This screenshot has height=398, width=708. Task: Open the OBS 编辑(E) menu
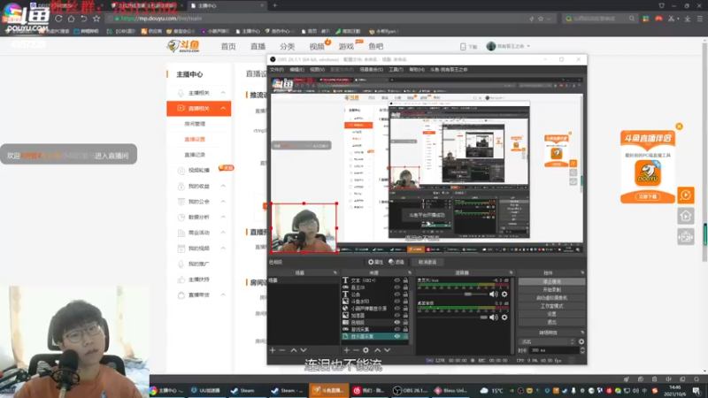(296, 70)
